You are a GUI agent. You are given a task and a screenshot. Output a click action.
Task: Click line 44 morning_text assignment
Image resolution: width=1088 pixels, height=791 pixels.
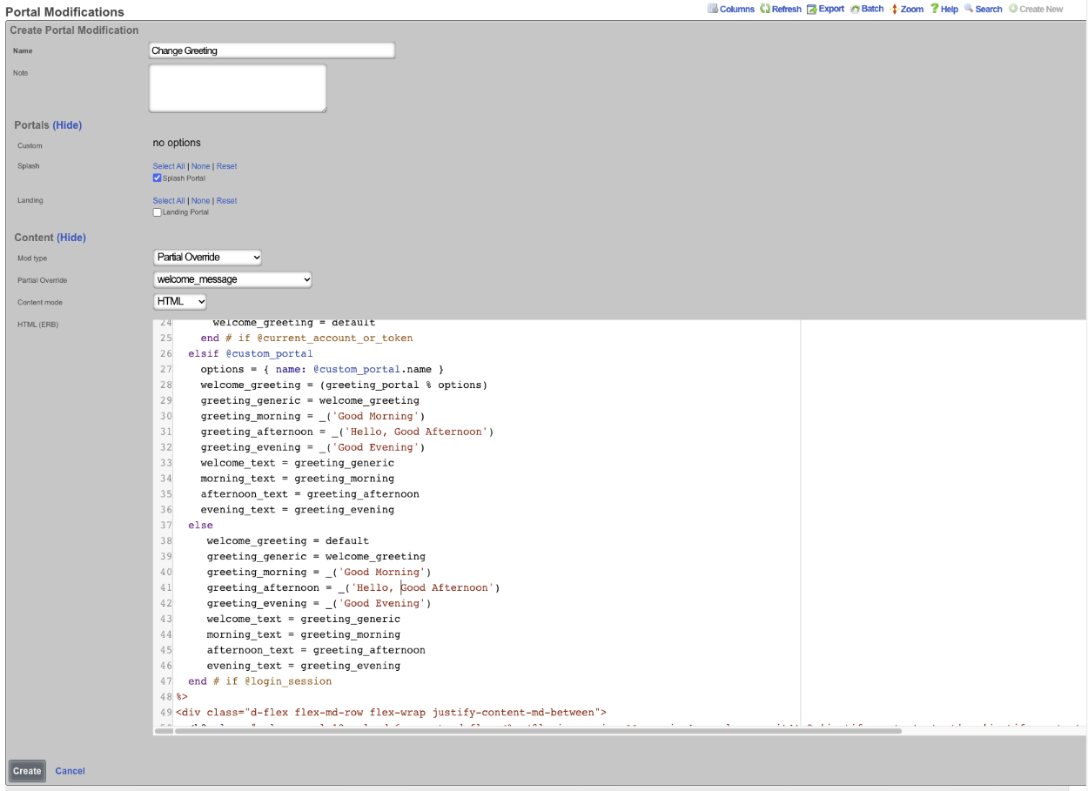click(303, 634)
